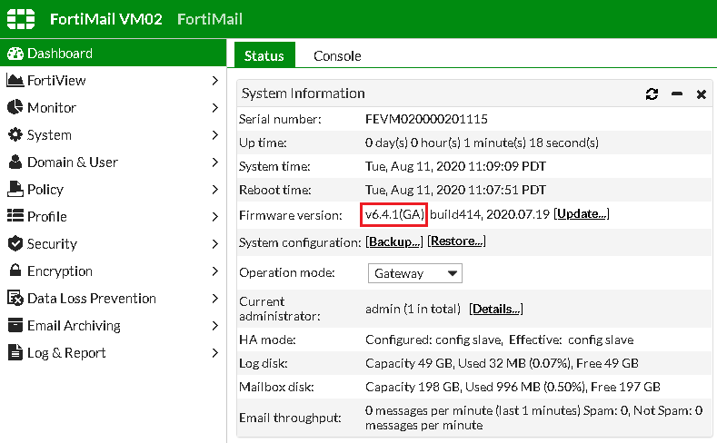Click the FortiMail VM02 header title

106,19
